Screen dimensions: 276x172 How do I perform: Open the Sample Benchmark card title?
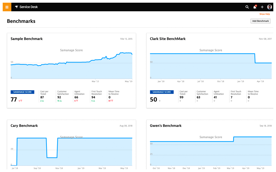26,39
